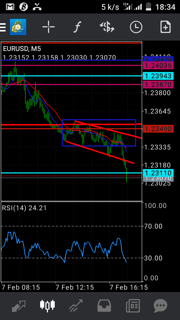
Task: Tap the OHLC values line under chart title
Action: 60,58
